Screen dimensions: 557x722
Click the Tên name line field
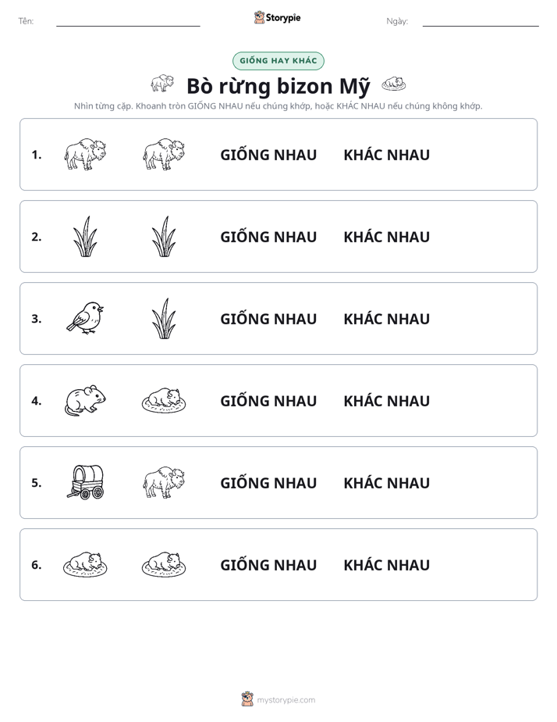128,21
